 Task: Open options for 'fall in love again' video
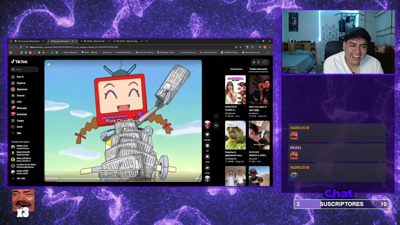pyautogui.click(x=268, y=107)
